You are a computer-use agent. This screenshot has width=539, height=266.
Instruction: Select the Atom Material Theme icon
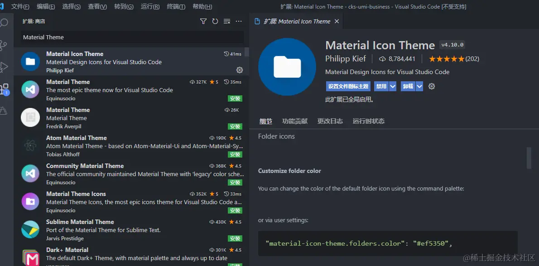pyautogui.click(x=30, y=146)
